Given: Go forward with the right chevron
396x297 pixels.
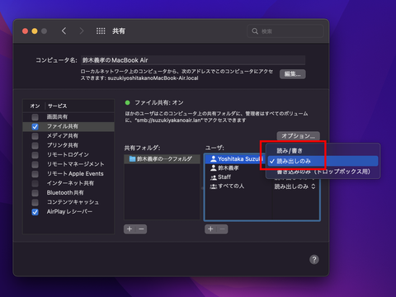Looking at the screenshot, I should [x=82, y=31].
